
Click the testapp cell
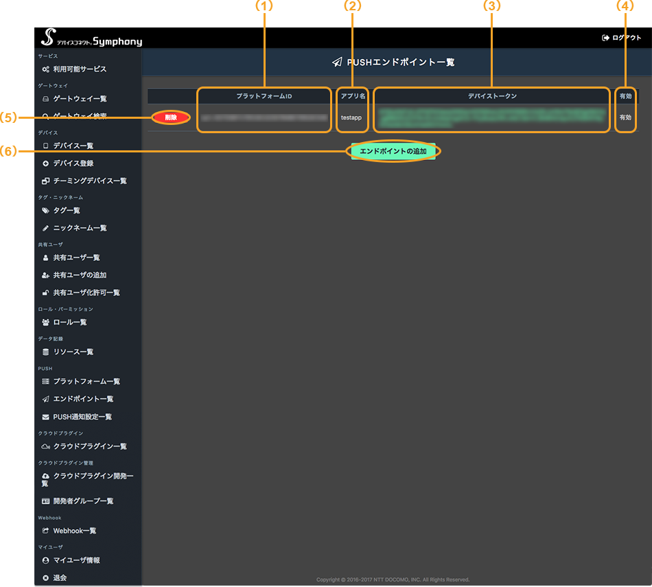click(x=351, y=117)
